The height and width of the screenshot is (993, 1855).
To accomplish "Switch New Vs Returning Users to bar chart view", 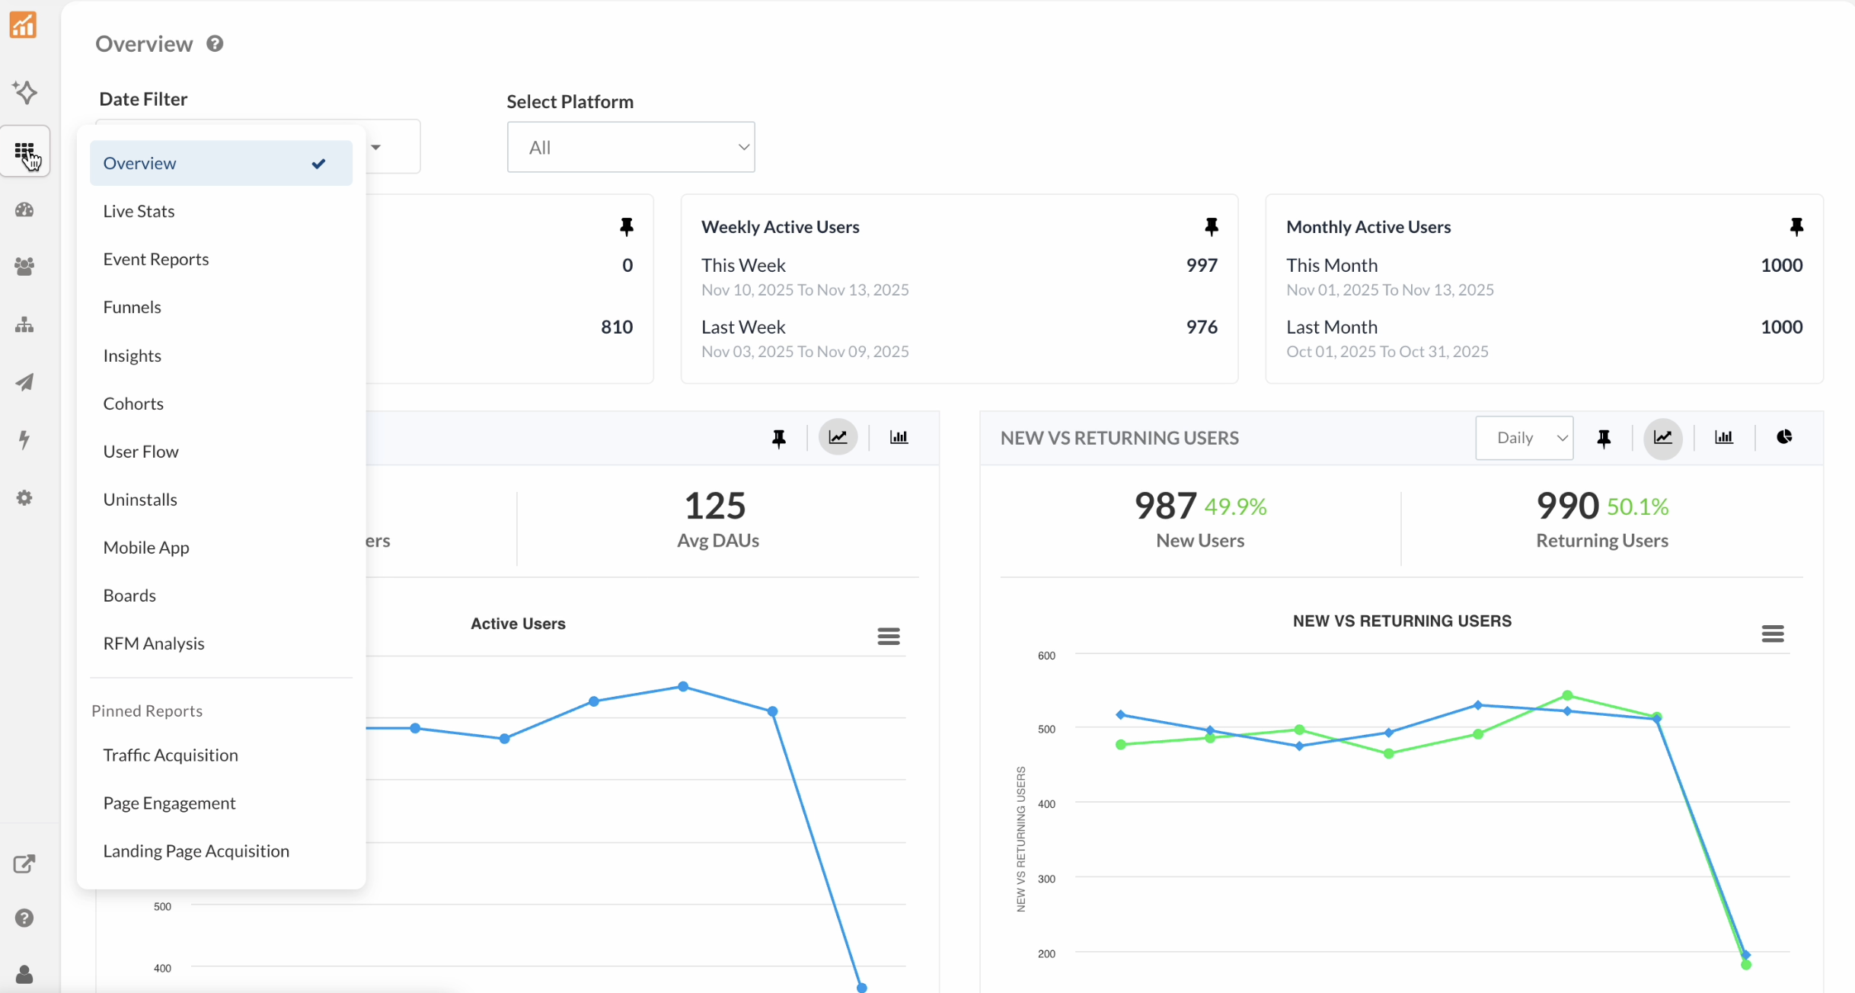I will 1724,438.
